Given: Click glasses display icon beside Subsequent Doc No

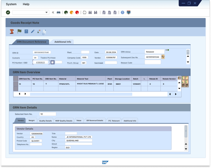Looking at the screenshot, I should [163, 57].
